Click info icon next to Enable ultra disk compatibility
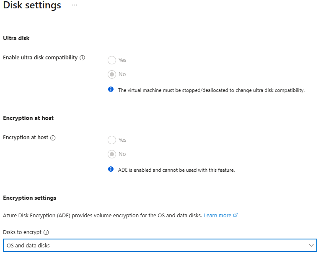 point(82,58)
